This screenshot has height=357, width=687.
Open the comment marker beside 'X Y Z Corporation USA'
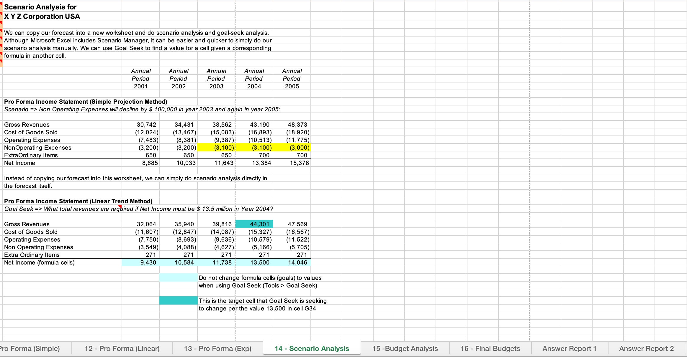(2, 13)
